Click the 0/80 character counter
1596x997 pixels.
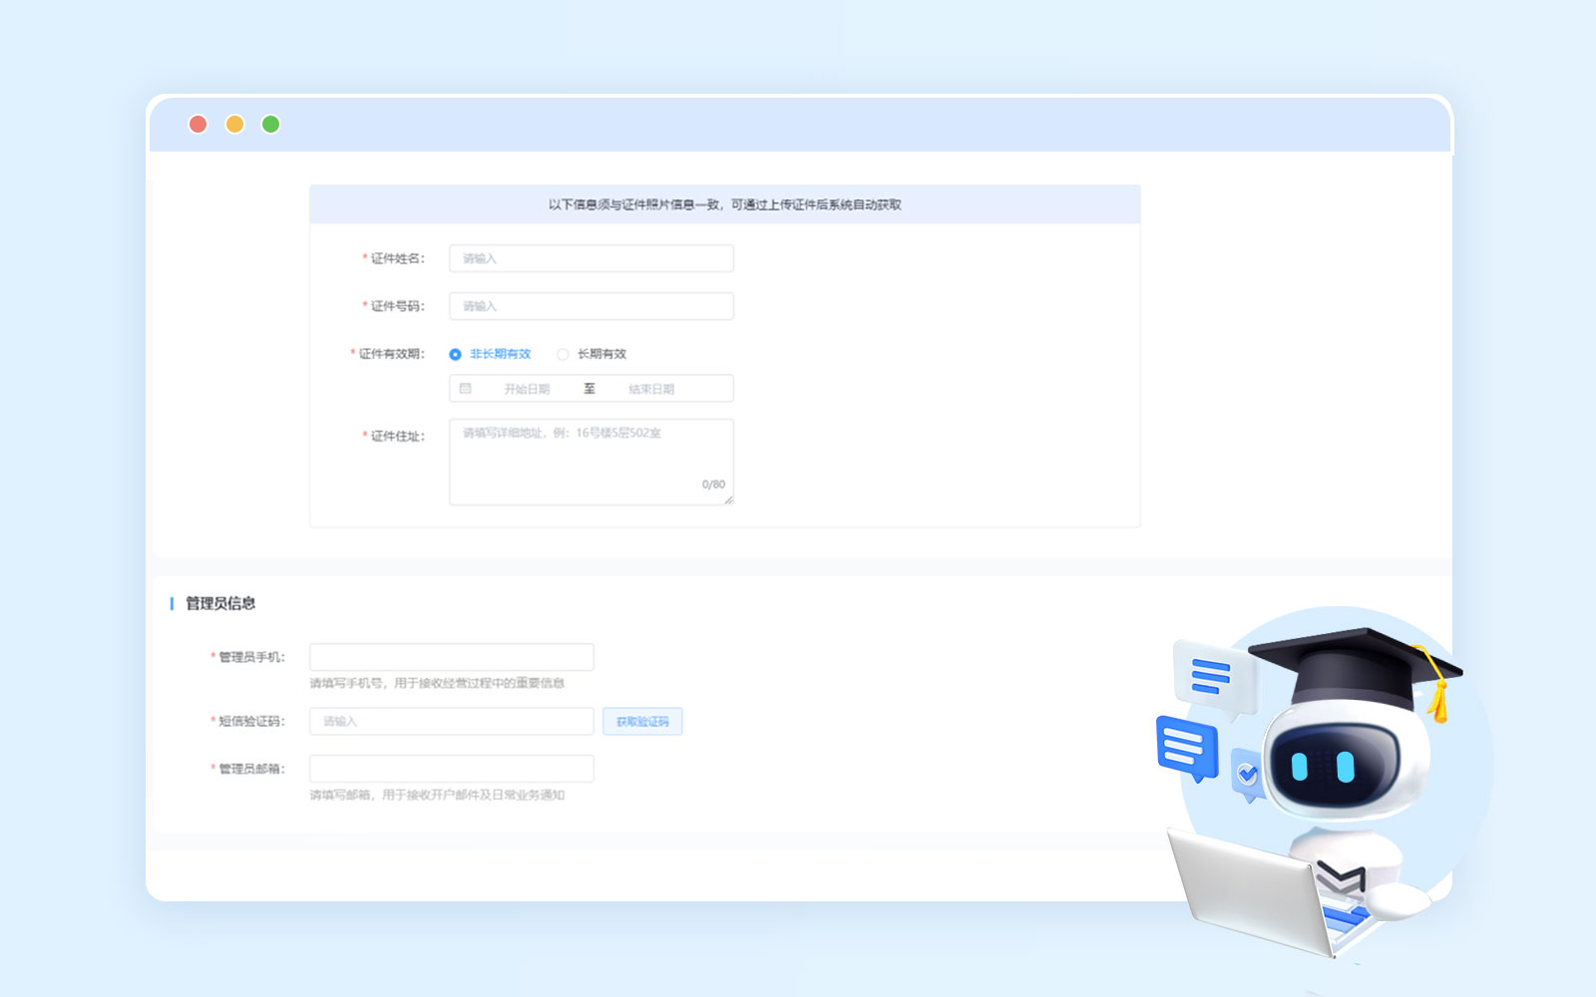[x=713, y=485]
